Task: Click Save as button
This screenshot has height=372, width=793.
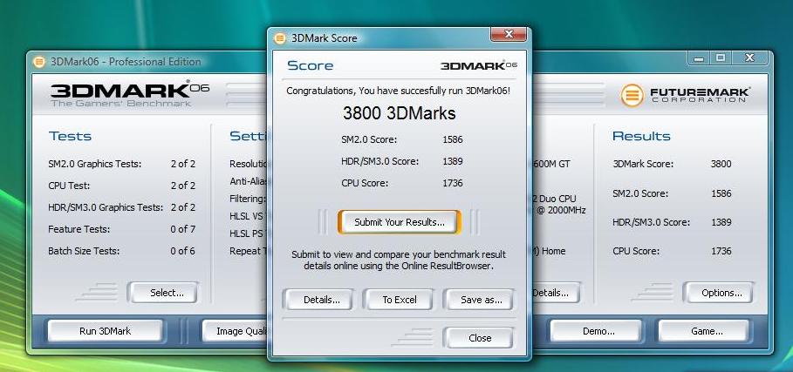Action: 481,300
